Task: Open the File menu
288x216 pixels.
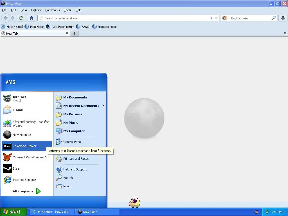Action: pos(4,10)
